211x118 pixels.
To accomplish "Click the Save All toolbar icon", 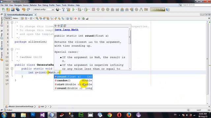I will tap(17, 10).
